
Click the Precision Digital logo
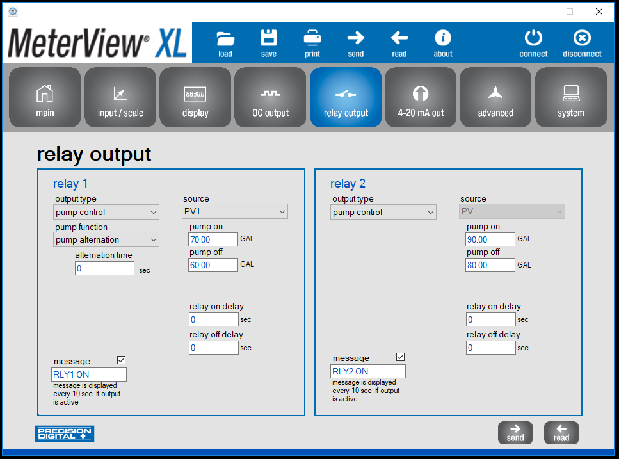pyautogui.click(x=65, y=433)
